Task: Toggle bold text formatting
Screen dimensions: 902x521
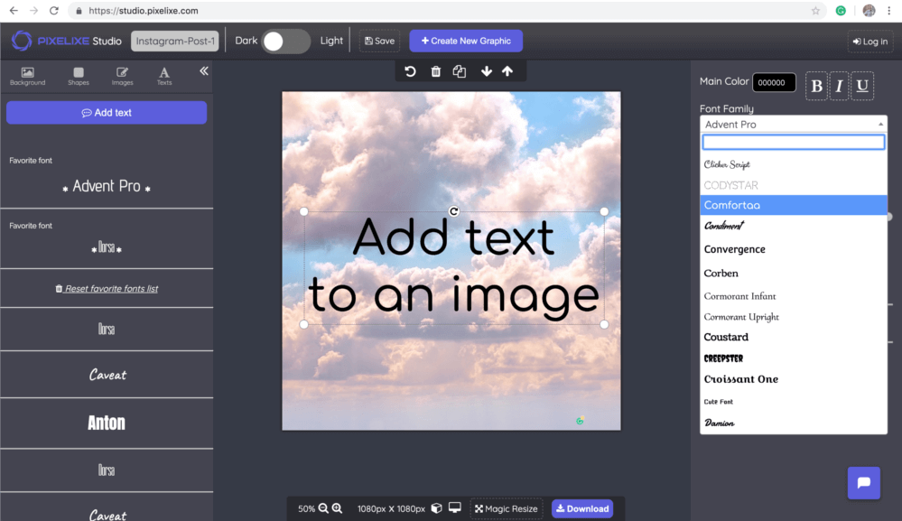Action: click(x=817, y=86)
